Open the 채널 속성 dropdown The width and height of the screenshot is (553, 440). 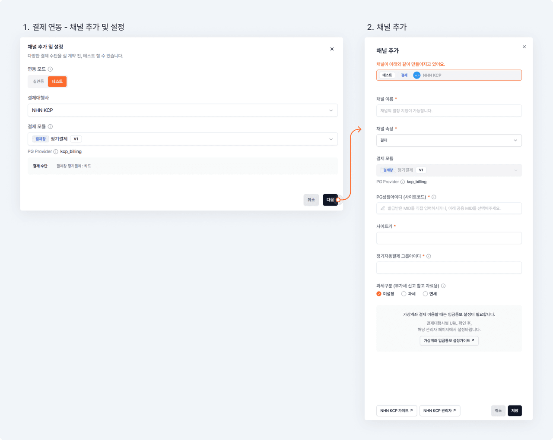coord(448,140)
